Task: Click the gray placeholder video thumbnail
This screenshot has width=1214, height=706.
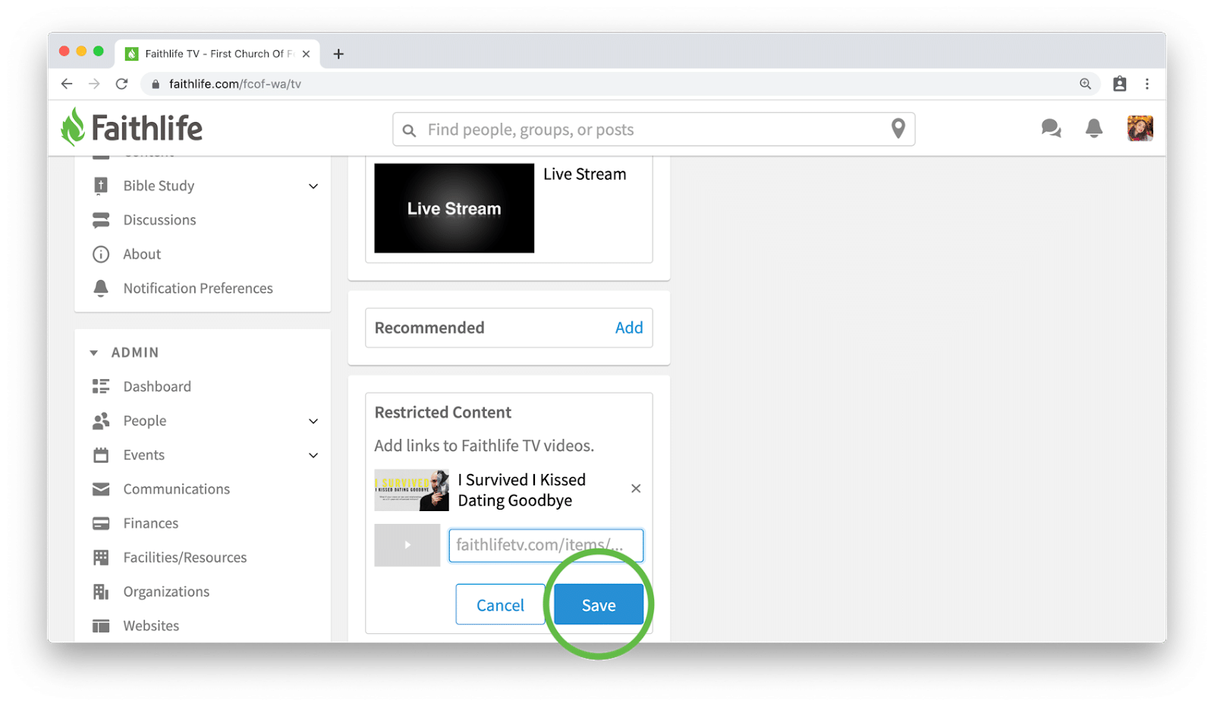Action: [x=407, y=545]
